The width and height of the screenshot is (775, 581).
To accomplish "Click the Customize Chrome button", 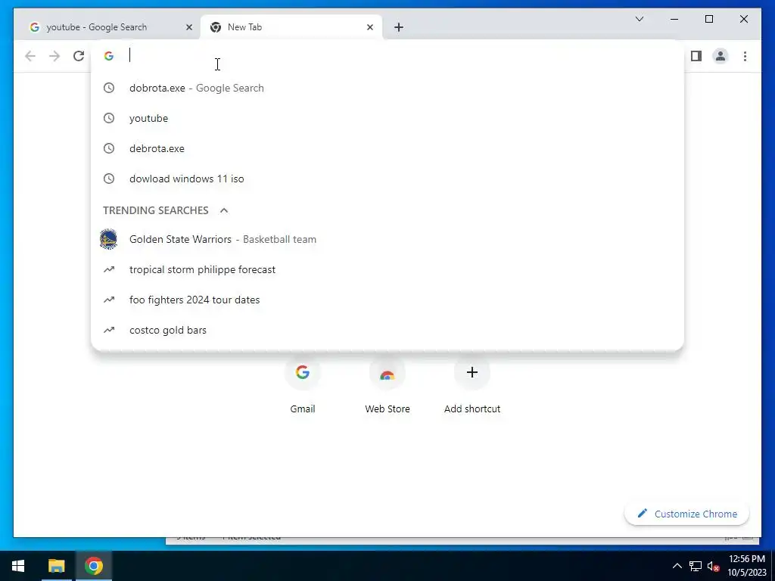I will click(x=686, y=514).
